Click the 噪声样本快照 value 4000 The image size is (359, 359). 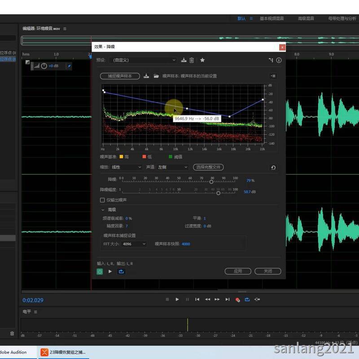tap(186, 244)
